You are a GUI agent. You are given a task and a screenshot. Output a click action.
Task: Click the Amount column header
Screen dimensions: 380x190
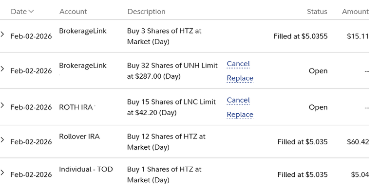[x=355, y=11]
